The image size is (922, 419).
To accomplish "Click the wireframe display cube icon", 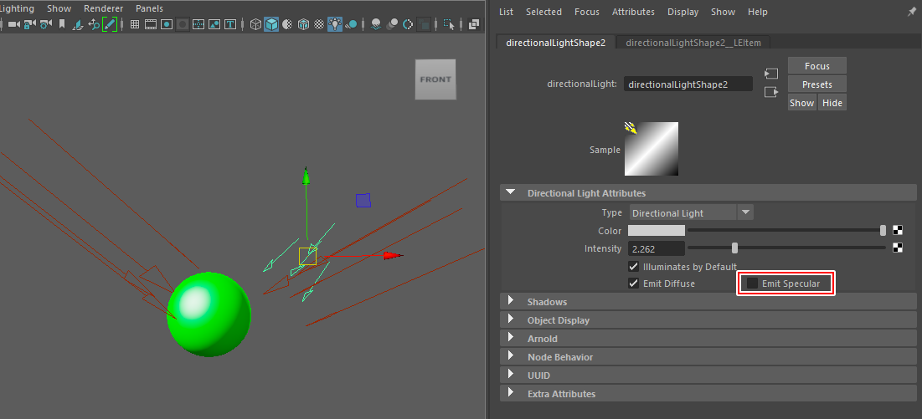I will click(256, 24).
